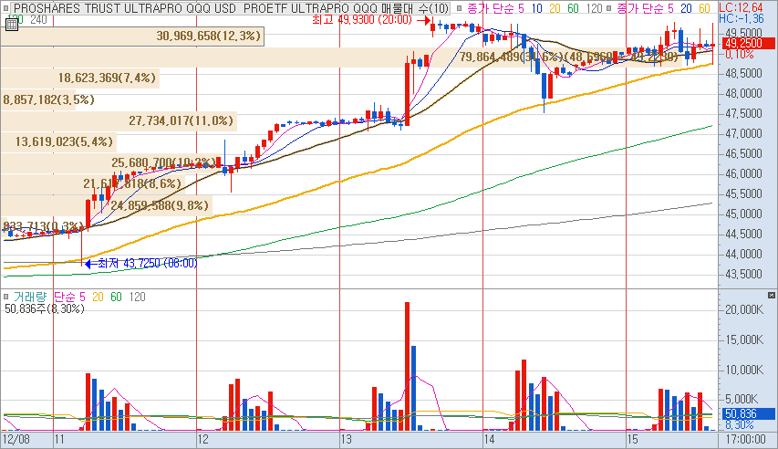This screenshot has height=449, width=778.
Task: Click the square marker before the 거래량 legend
Action: click(x=6, y=297)
